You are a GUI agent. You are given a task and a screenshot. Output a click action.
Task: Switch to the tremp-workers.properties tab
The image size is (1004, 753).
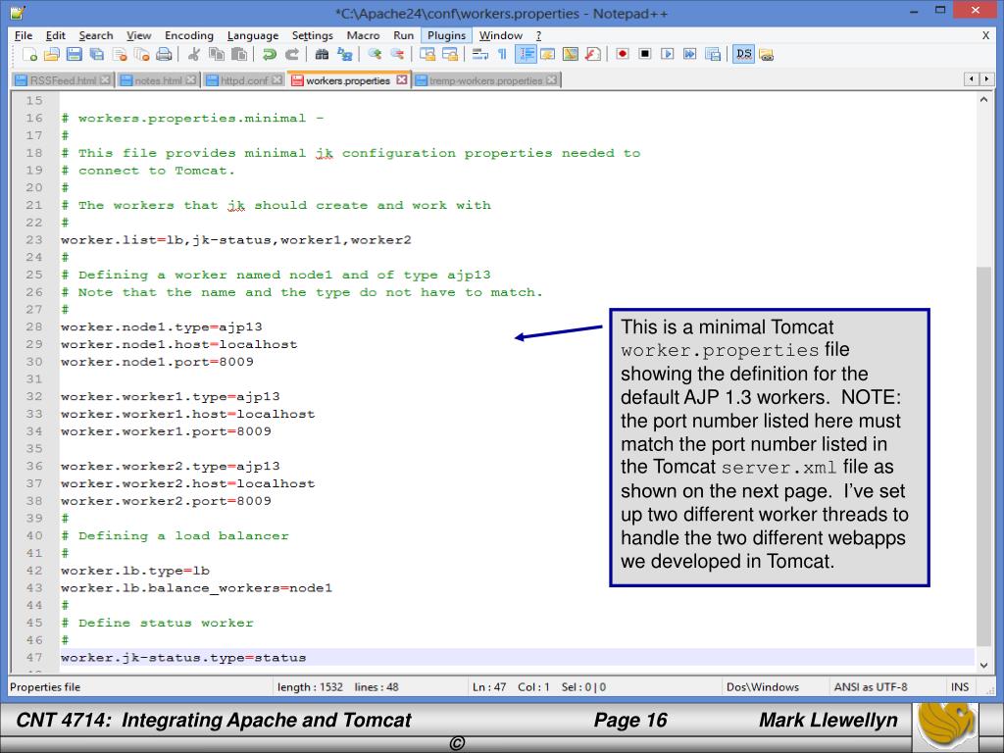point(486,80)
